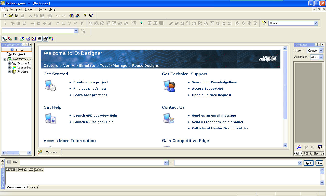The width and height of the screenshot is (326, 196).
Task: Open the Tools menu
Action: pyautogui.click(x=42, y=9)
